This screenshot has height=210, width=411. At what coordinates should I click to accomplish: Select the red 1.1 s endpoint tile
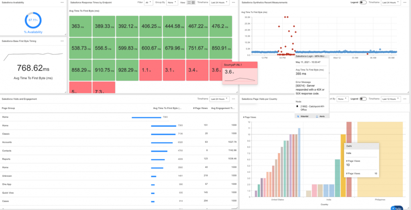151,70
